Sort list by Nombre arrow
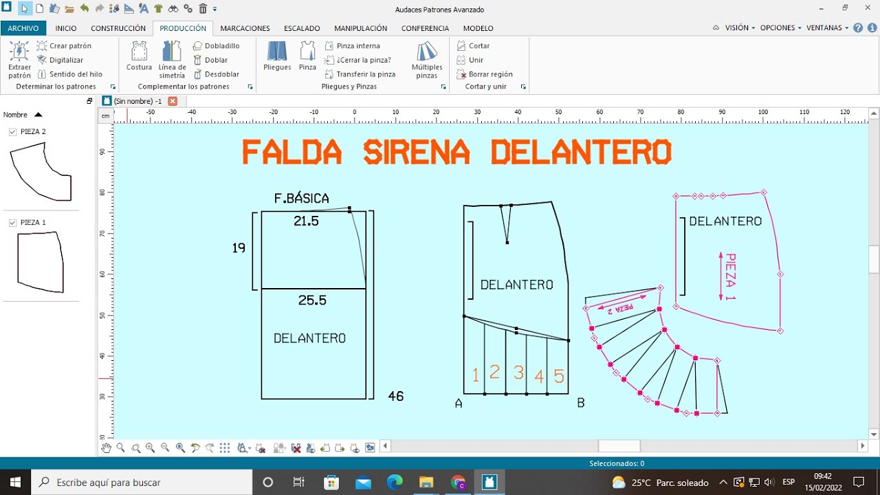 pos(38,115)
